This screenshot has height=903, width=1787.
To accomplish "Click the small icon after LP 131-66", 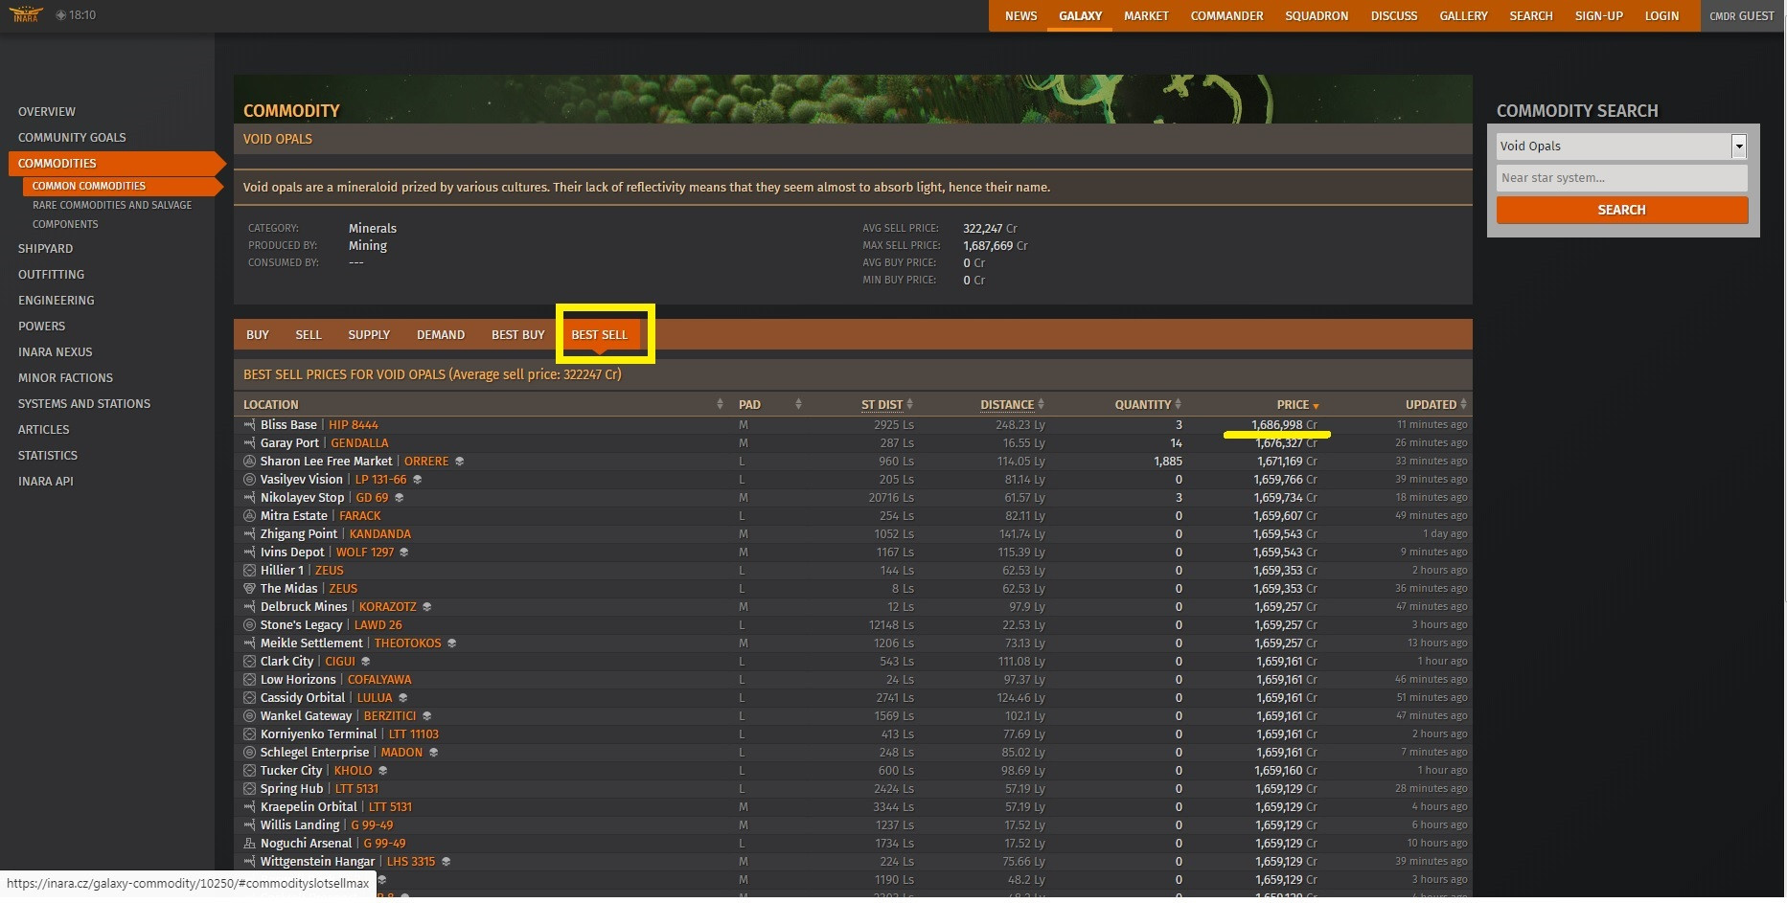I will point(418,480).
